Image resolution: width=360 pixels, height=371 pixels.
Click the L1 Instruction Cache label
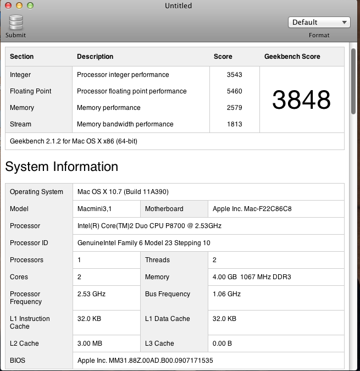pyautogui.click(x=30, y=322)
